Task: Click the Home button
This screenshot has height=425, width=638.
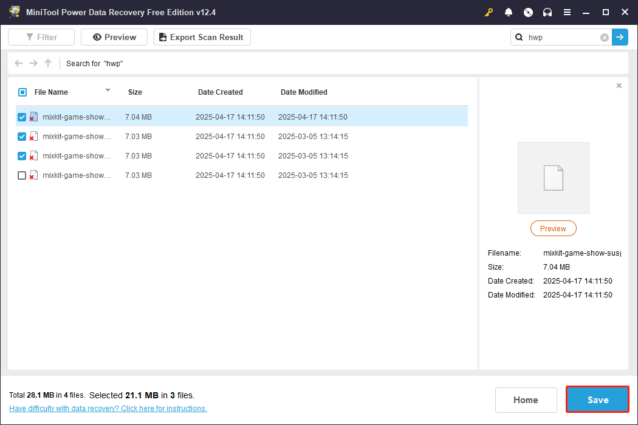Action: (526, 399)
